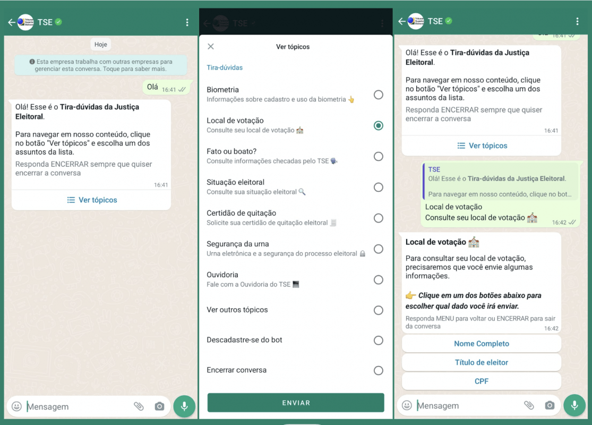Select the Ver outros tópicos radio option
The image size is (592, 425).
[379, 310]
